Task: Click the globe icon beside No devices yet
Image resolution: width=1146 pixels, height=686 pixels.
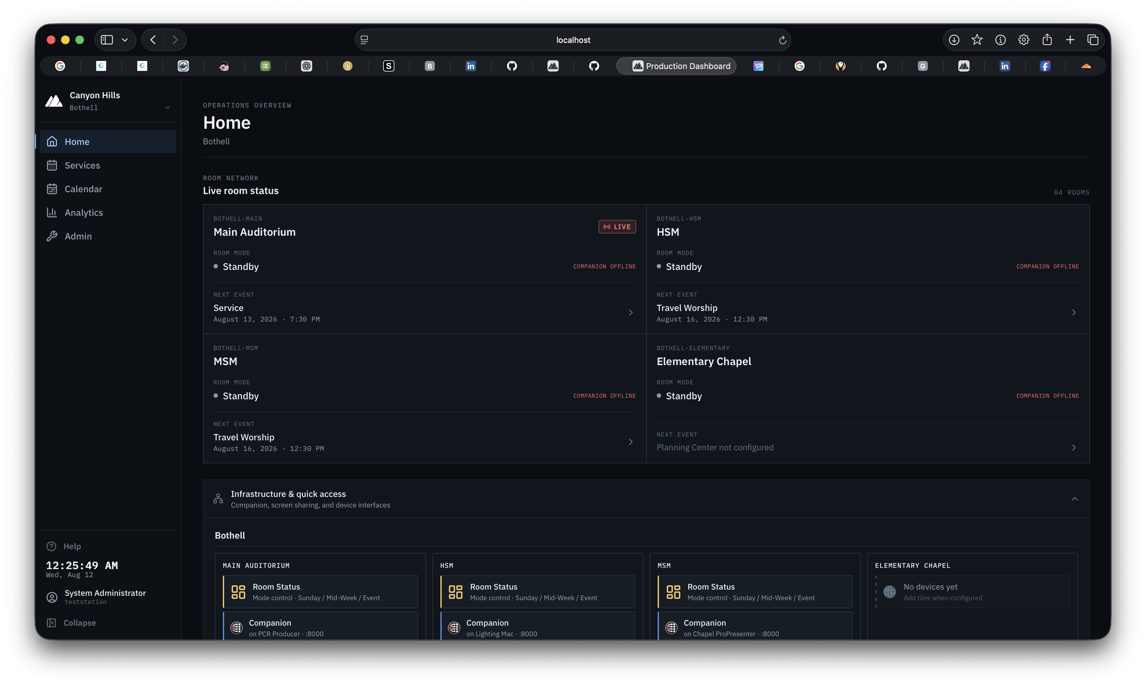Action: [890, 592]
